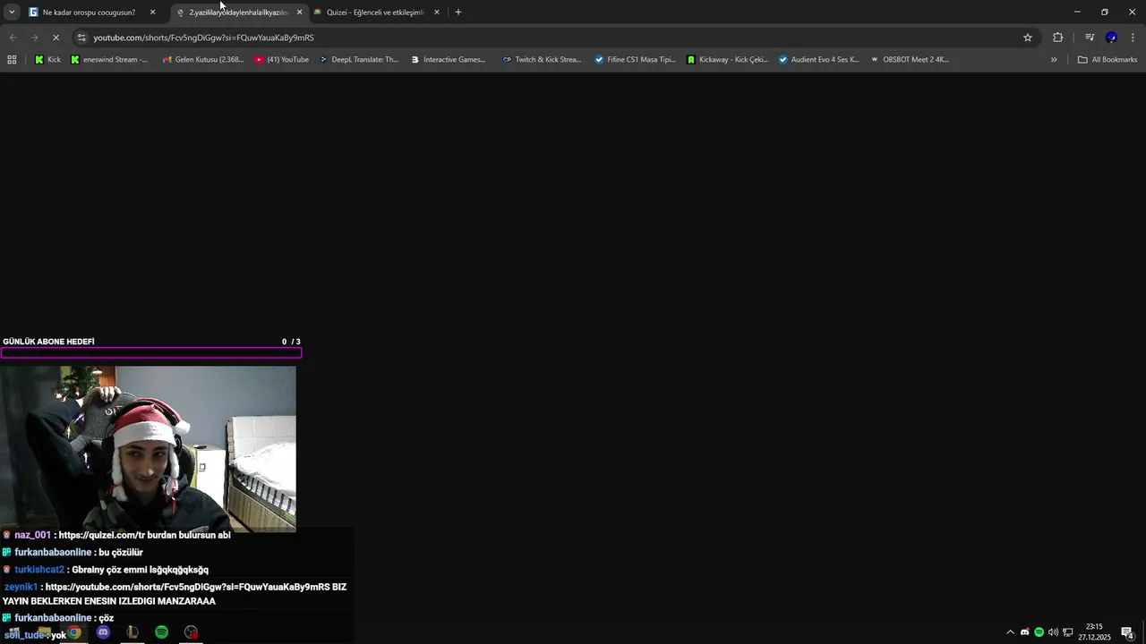
Task: Open the notification center icon
Action: (1128, 632)
